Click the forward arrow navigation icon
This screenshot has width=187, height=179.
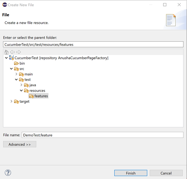click(x=19, y=52)
